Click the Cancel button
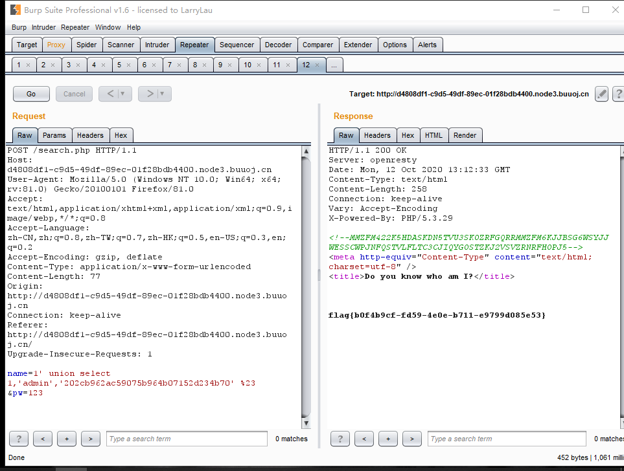The image size is (624, 471). [x=74, y=94]
